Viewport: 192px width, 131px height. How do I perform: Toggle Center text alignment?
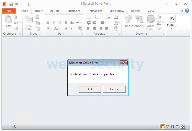pos(94,28)
